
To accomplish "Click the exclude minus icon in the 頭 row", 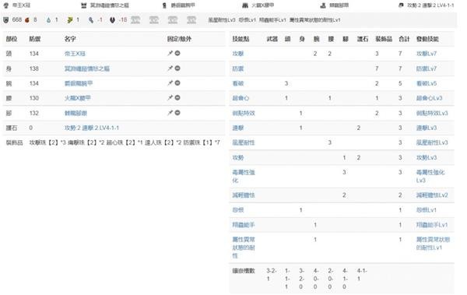I will coord(177,54).
